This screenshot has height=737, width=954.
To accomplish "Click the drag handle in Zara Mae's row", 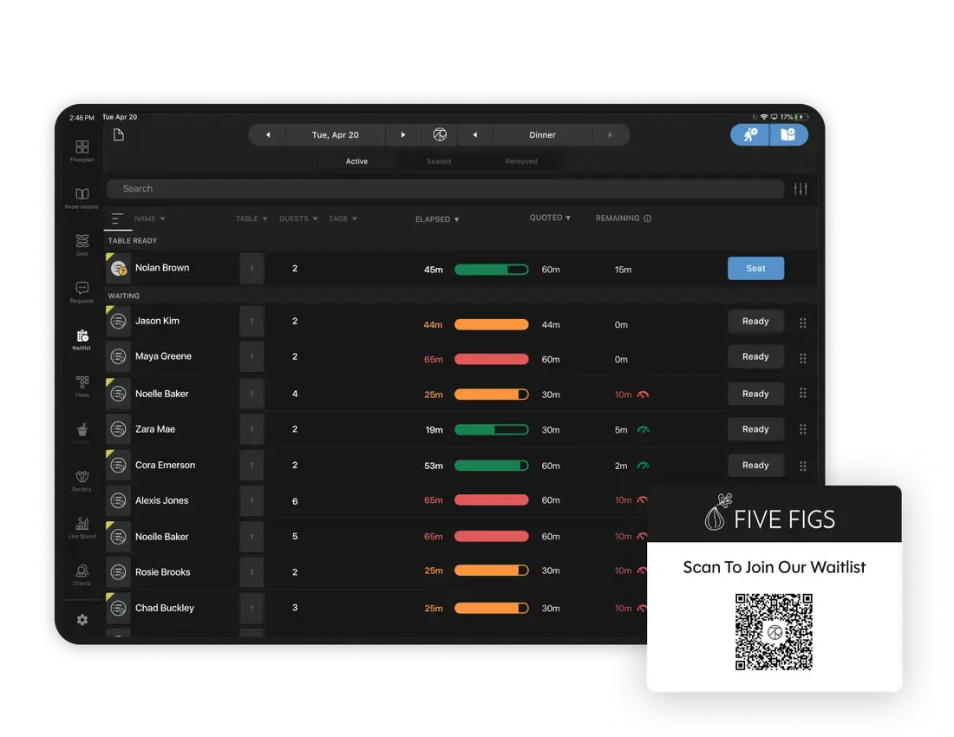I will [x=803, y=429].
